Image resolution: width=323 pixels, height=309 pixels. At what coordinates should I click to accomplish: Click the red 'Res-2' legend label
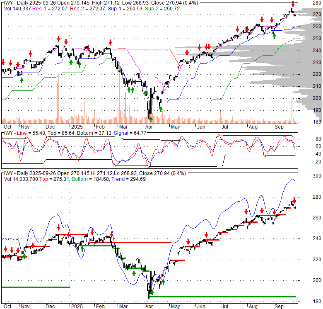(x=76, y=9)
